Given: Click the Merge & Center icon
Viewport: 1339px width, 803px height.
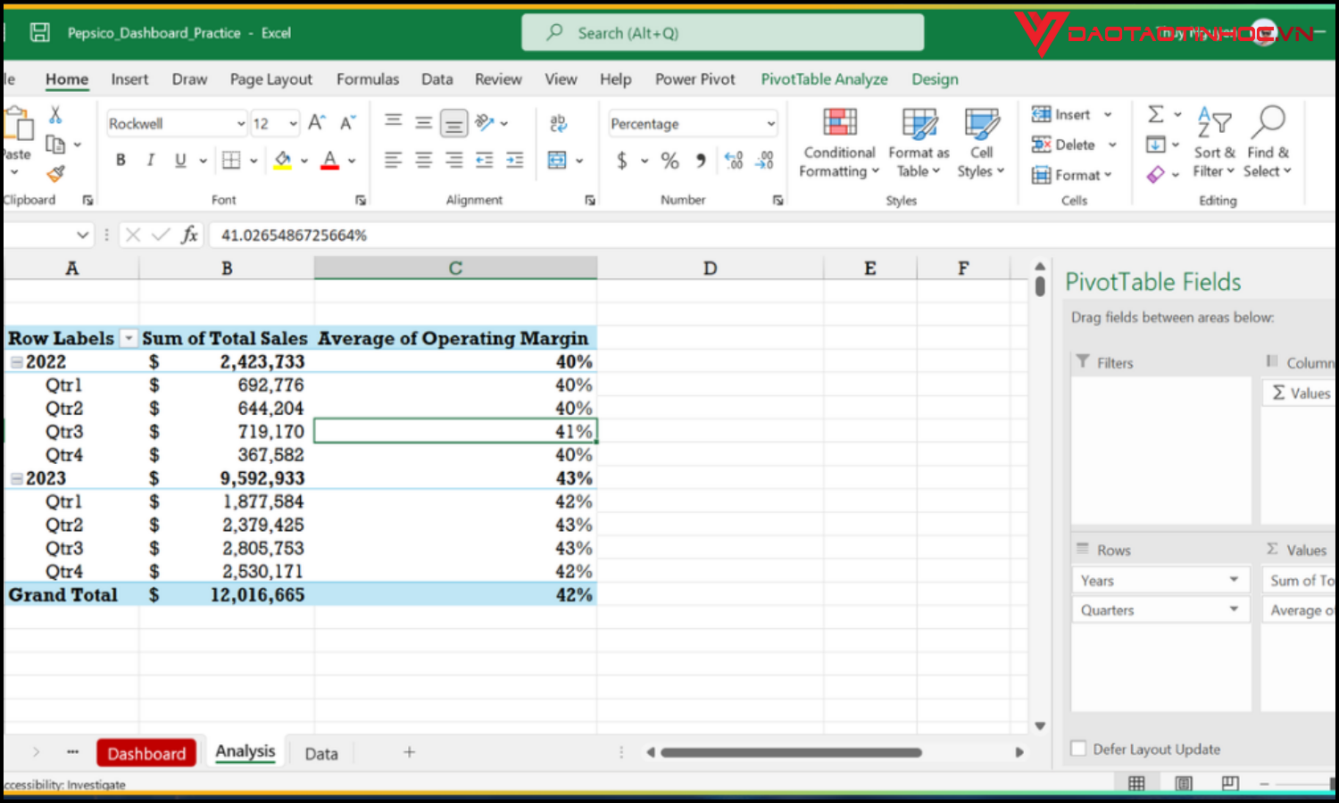Looking at the screenshot, I should (557, 161).
